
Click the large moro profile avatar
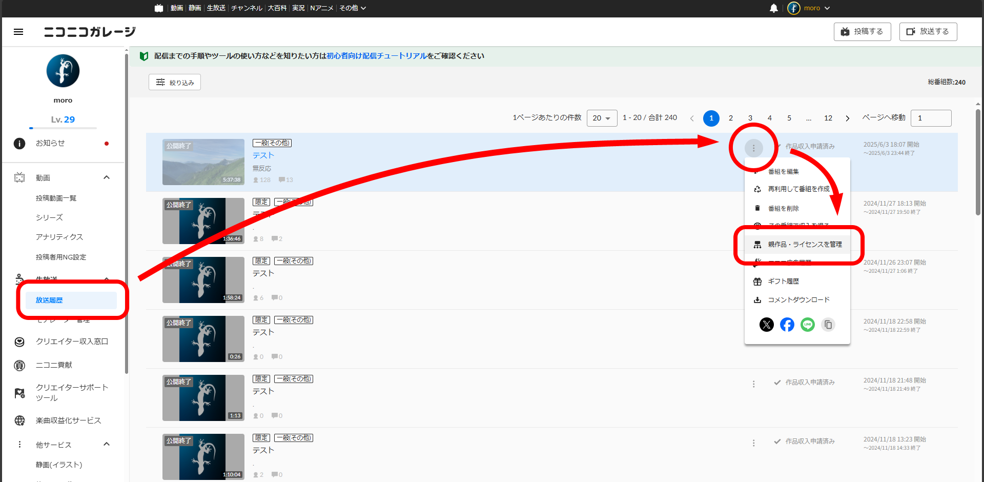(63, 71)
